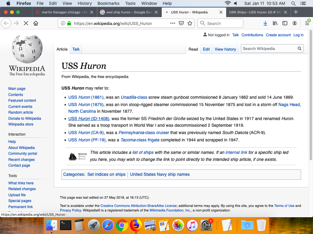This screenshot has width=313, height=234.
Task: Open the USS Huron (ID-1408) link
Action: coord(89,119)
